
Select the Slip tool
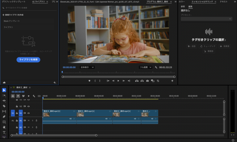(x=4, y=112)
